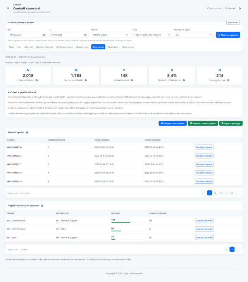The height and width of the screenshot is (282, 248).
Task: Click the calendar icon in the Dal date field
Action: [44, 35]
